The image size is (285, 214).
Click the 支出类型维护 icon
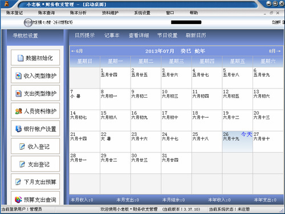pos(18,94)
